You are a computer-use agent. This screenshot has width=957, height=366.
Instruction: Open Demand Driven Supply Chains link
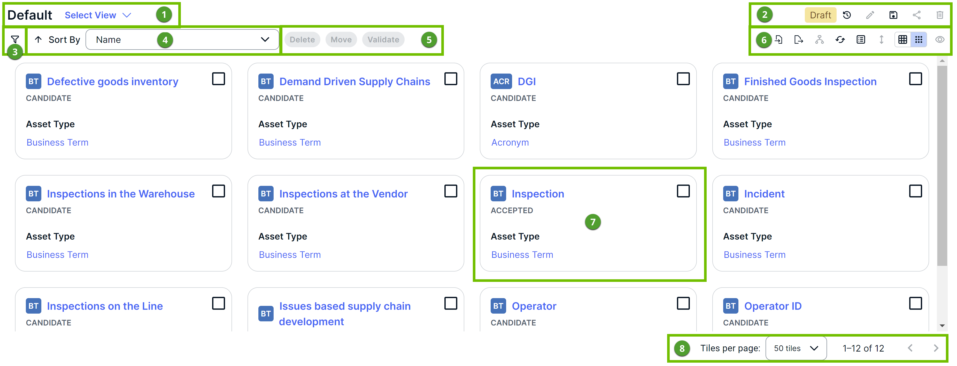tap(354, 82)
